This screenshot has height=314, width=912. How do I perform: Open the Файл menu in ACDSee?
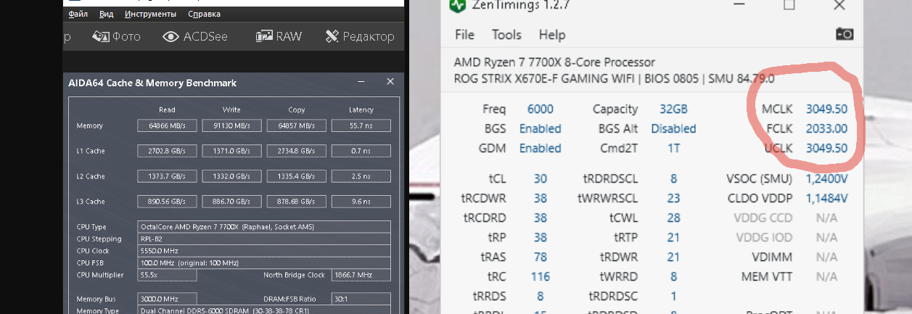click(x=78, y=14)
